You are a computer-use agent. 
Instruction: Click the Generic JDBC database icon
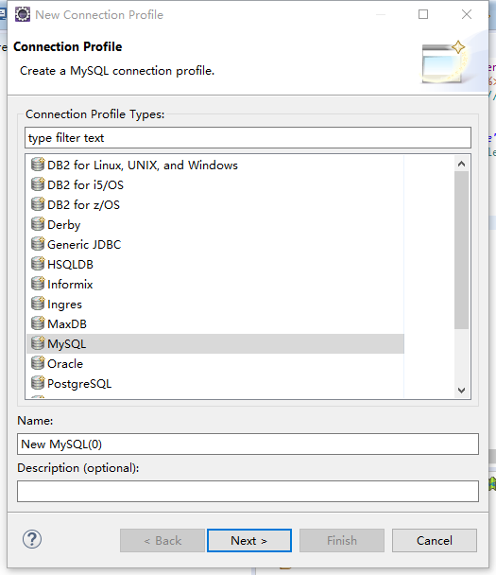(x=38, y=243)
